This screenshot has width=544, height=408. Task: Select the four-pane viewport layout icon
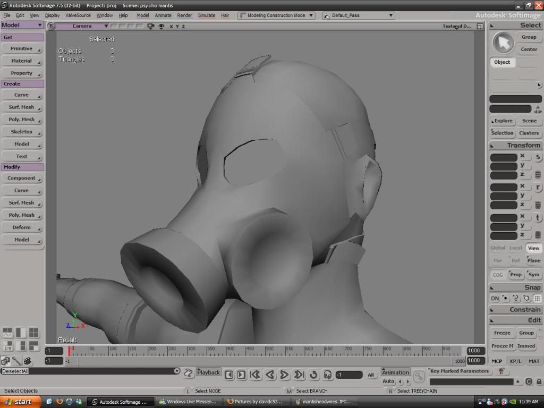[x=33, y=333]
